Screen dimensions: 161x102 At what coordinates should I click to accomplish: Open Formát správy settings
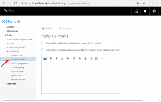[17, 67]
